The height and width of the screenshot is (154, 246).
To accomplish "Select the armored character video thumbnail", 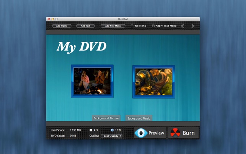I will tap(154, 82).
